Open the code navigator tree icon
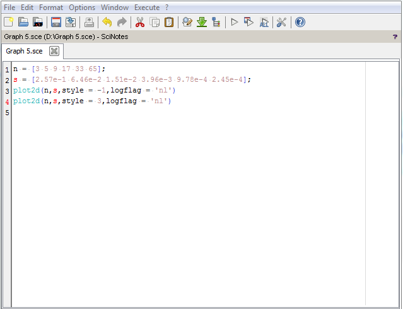 (216, 22)
